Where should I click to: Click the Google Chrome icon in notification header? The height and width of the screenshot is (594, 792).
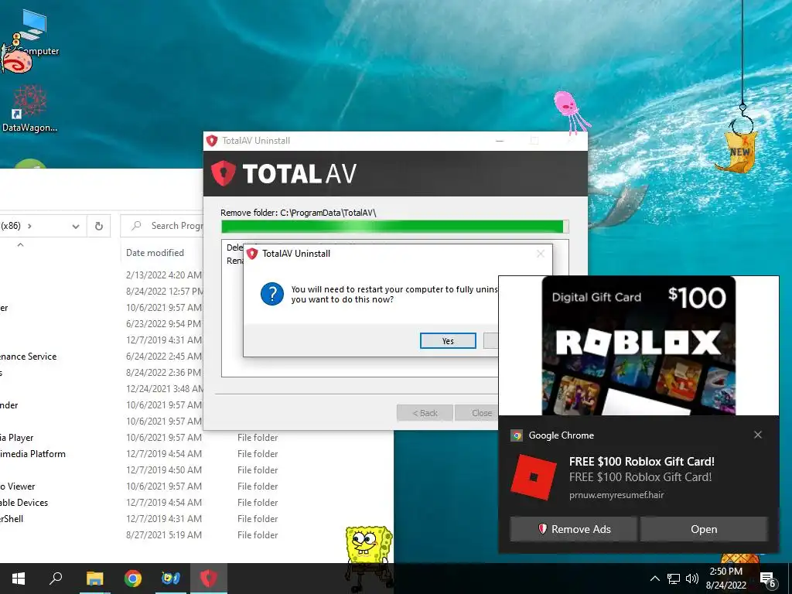516,435
